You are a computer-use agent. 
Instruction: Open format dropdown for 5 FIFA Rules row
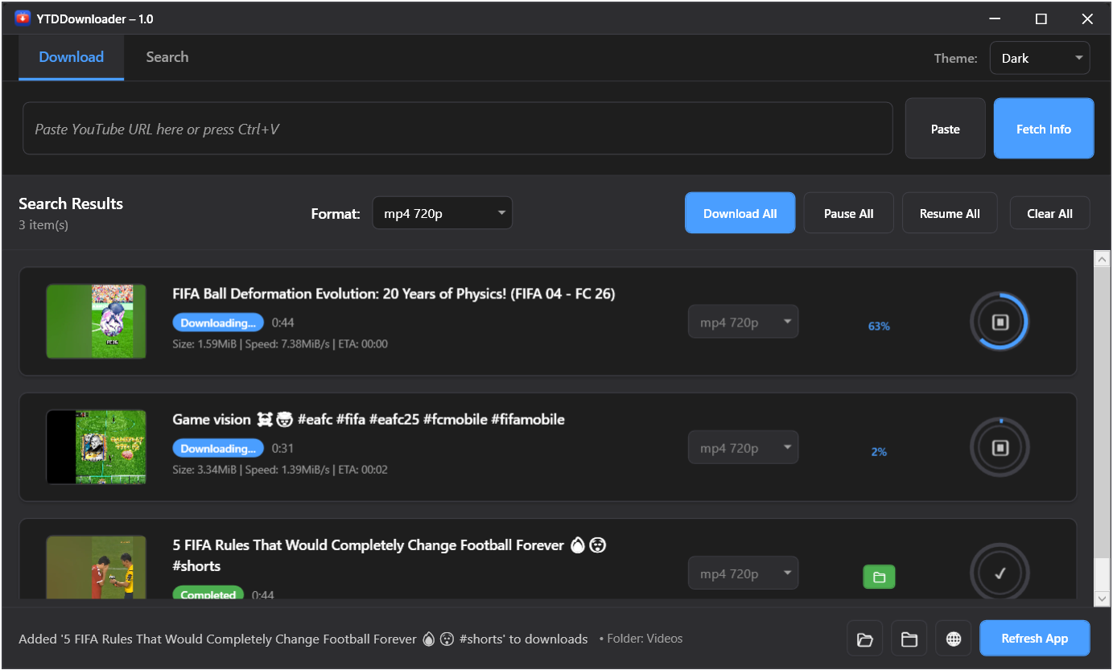click(x=743, y=573)
